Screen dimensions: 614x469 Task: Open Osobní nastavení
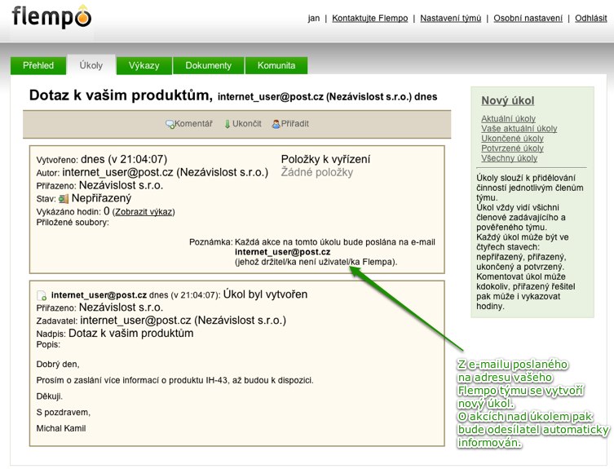pos(528,18)
